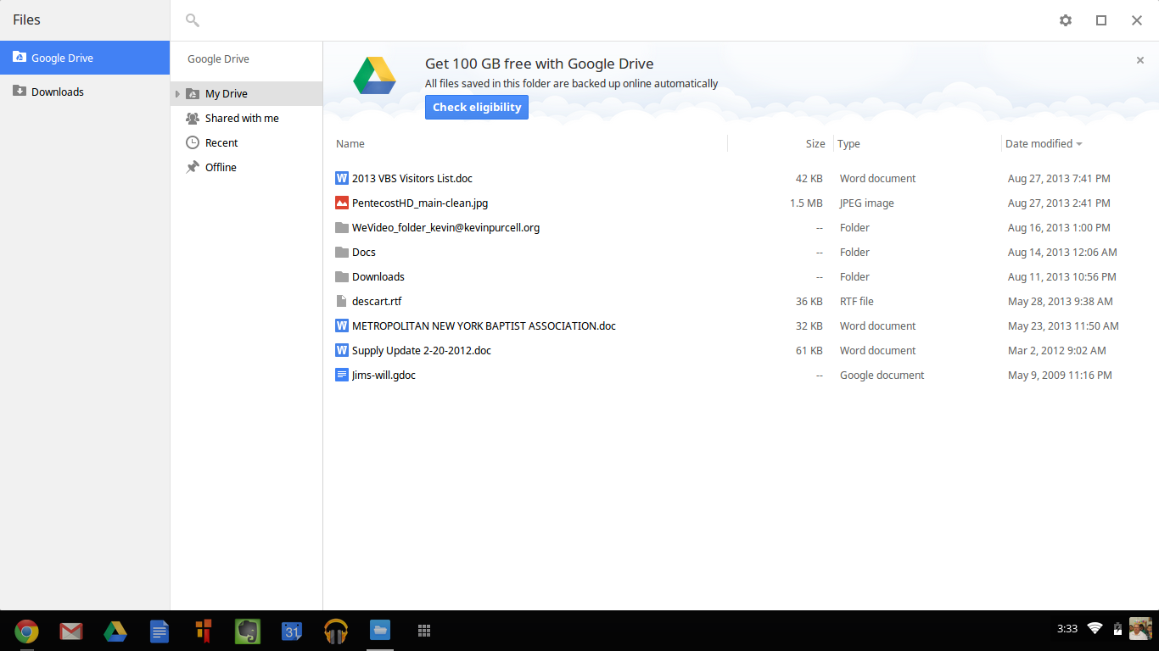Open the app launcher grid

coord(424,632)
